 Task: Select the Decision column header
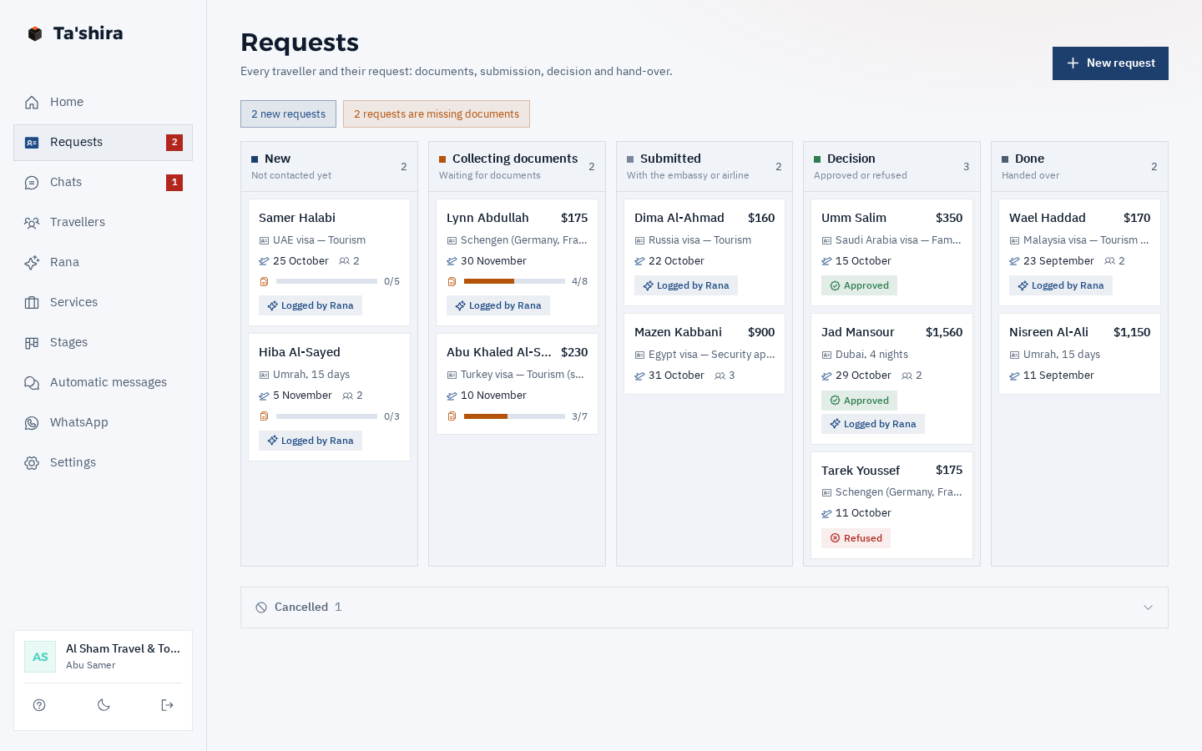891,166
